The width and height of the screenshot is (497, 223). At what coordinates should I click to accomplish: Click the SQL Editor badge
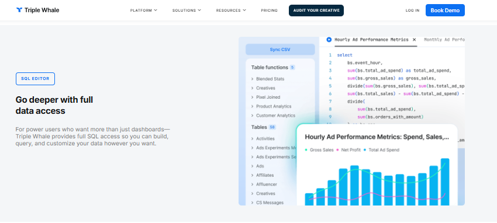(x=35, y=79)
